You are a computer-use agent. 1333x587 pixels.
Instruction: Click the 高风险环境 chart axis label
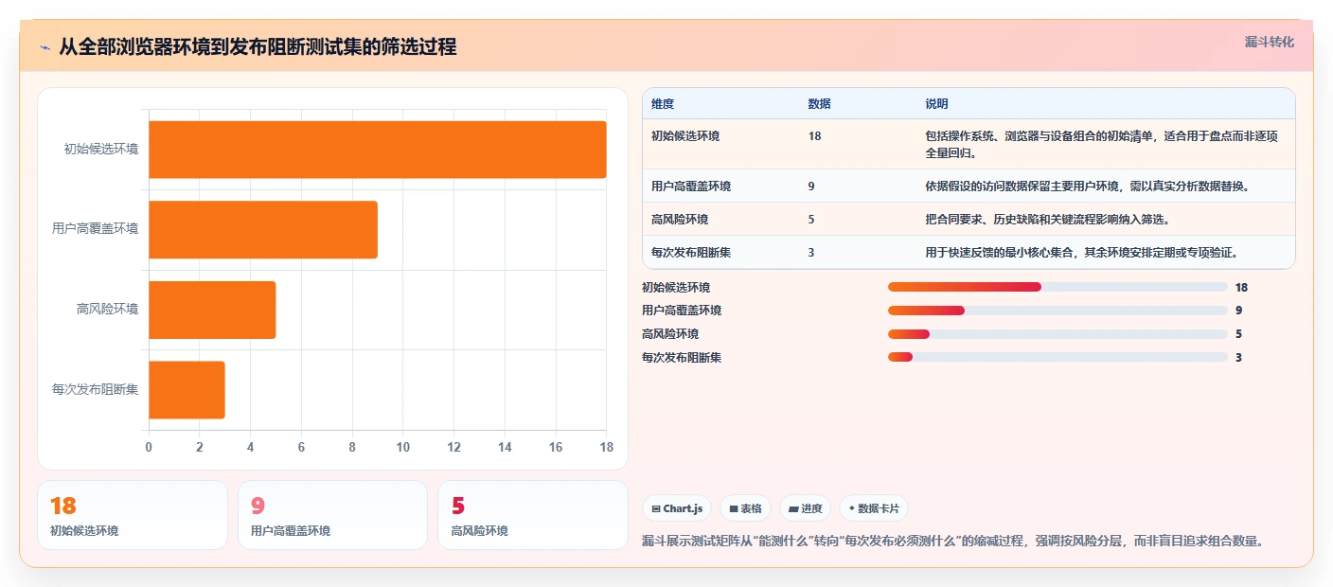click(108, 309)
